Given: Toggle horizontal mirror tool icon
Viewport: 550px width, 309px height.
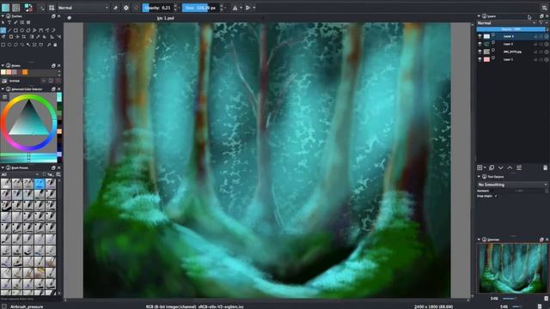Looking at the screenshot, I should [x=235, y=8].
